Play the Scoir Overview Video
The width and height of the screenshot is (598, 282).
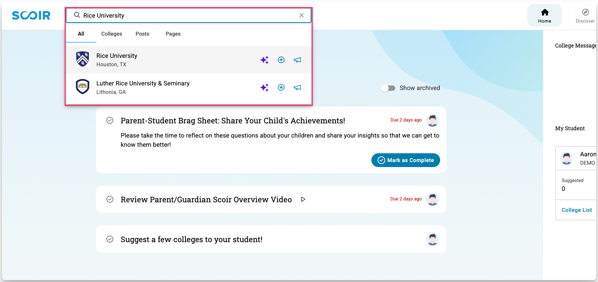pyautogui.click(x=303, y=199)
